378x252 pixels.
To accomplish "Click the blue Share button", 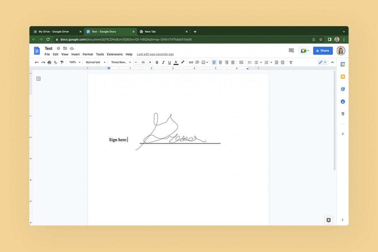I will 323,50.
